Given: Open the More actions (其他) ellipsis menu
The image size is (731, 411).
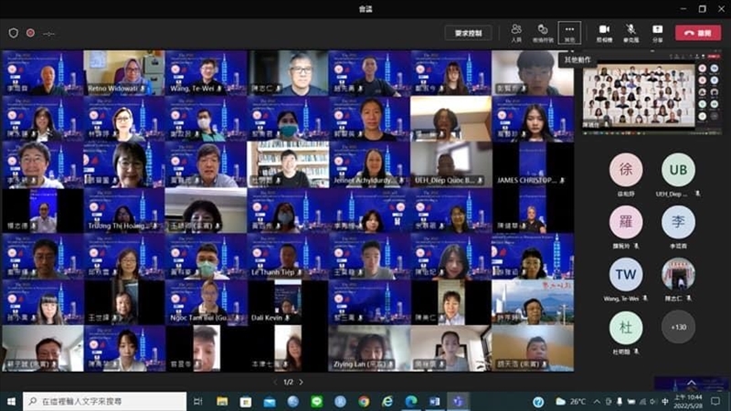Looking at the screenshot, I should [569, 33].
